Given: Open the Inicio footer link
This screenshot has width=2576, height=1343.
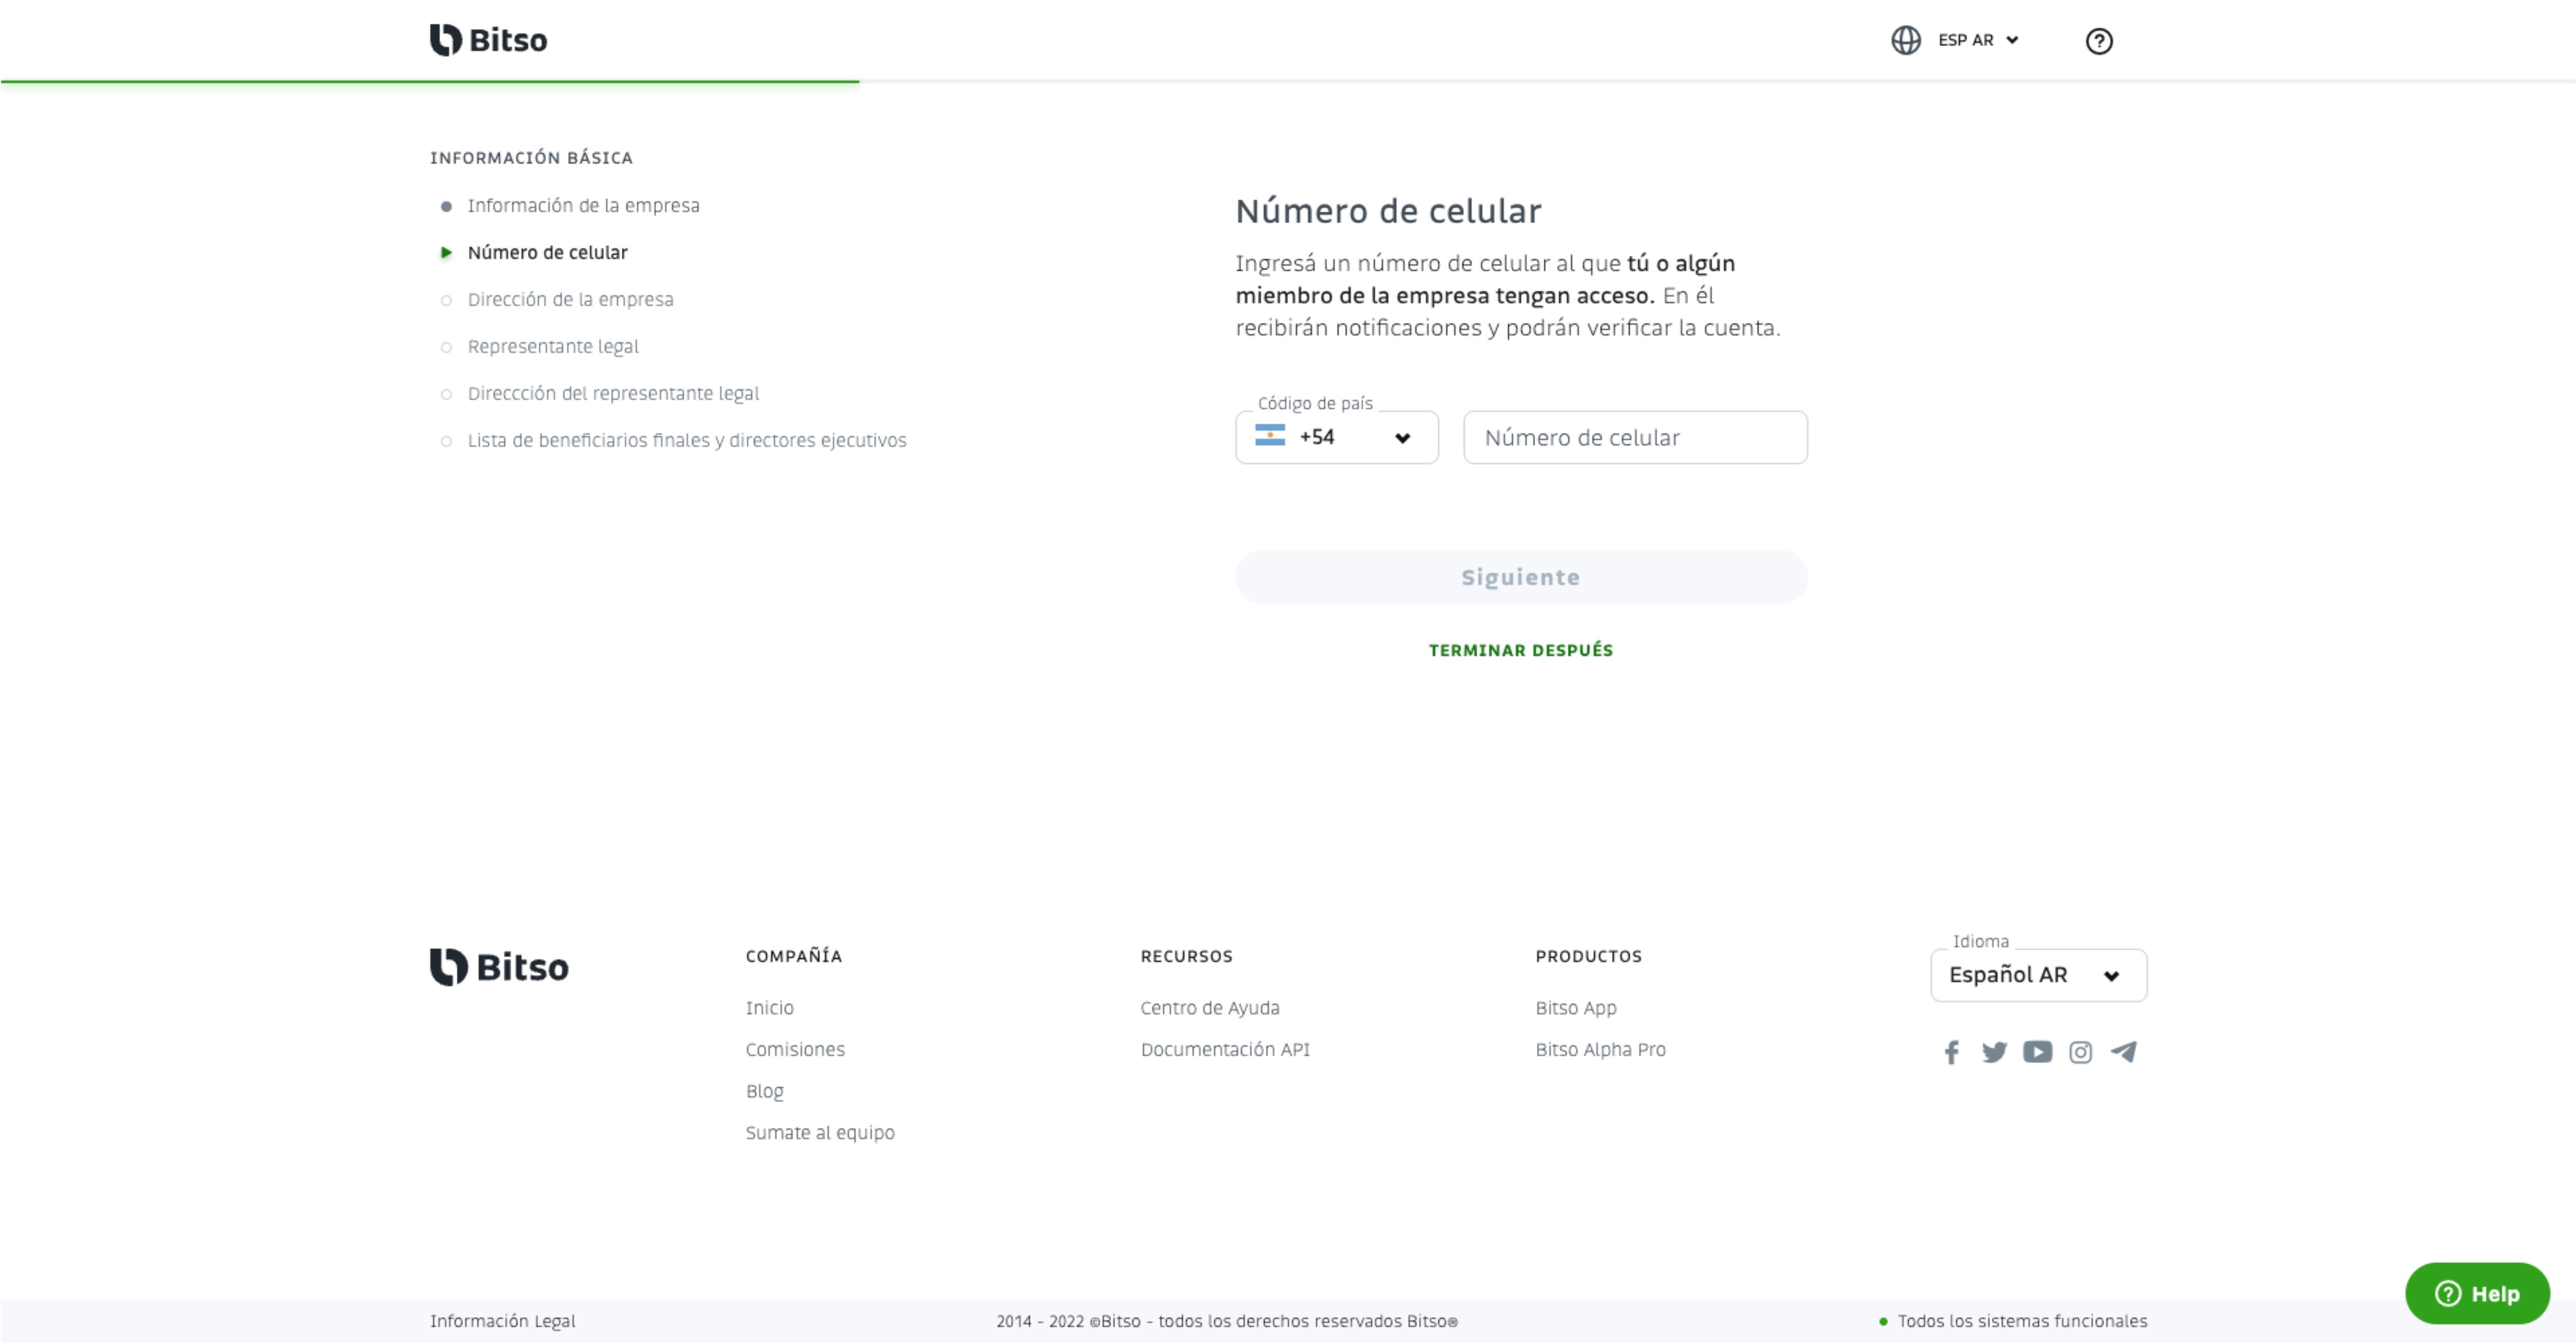Looking at the screenshot, I should (769, 1008).
